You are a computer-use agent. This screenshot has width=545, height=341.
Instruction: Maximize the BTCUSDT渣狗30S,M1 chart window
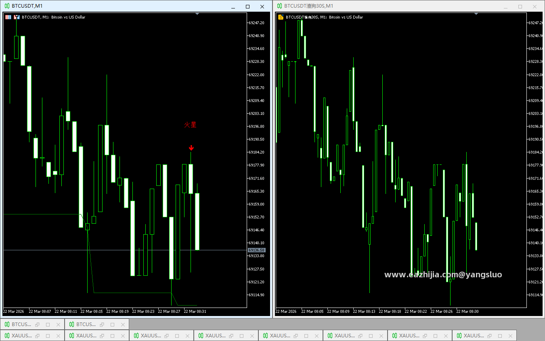point(520,6)
